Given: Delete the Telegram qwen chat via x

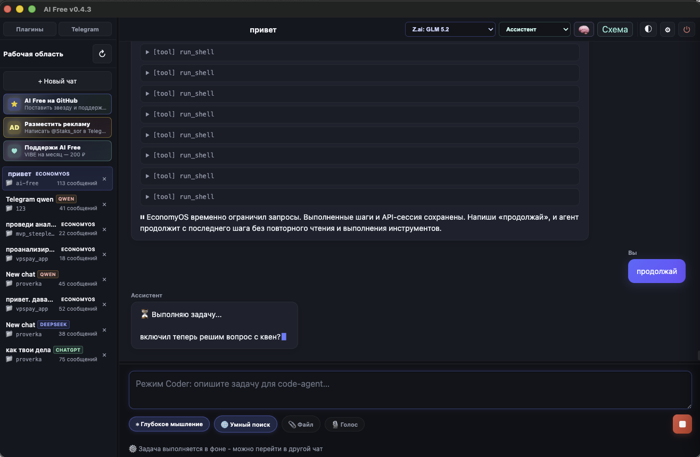Looking at the screenshot, I should coord(104,204).
